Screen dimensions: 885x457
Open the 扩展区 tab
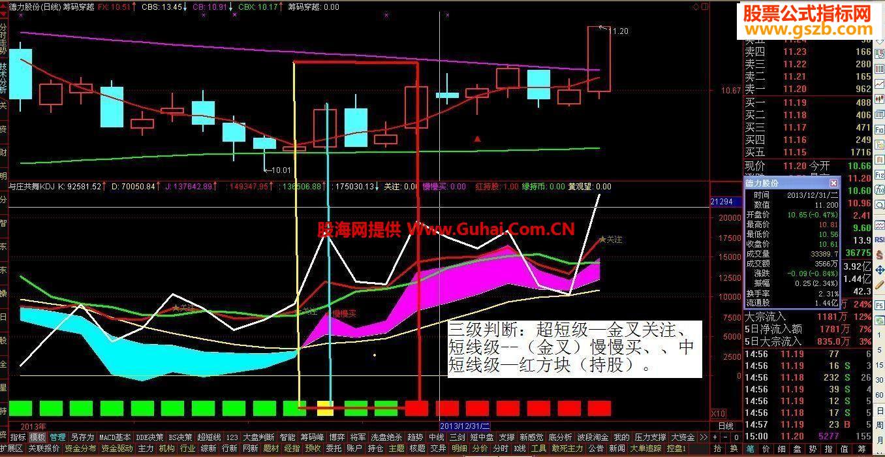[x=12, y=449]
